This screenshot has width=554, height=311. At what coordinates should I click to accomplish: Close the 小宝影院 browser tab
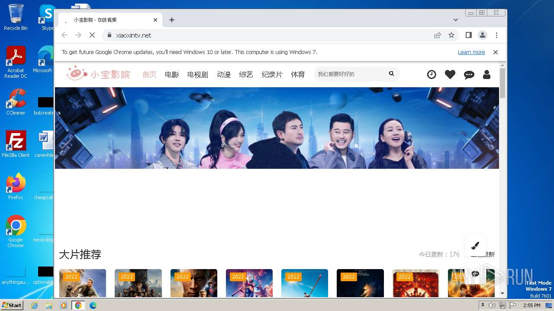(155, 20)
